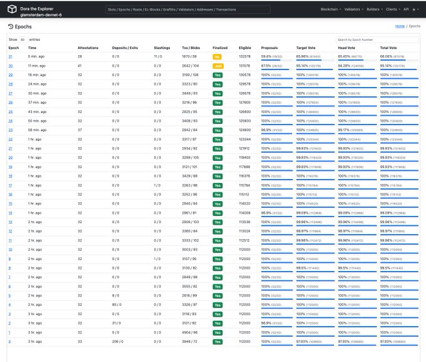Click the yellow No finalized badge for epoch 31
Viewport: 426px width, 362px height.
[x=217, y=57]
